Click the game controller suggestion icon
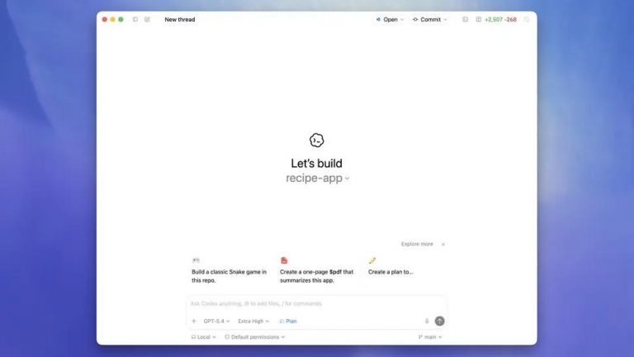Image resolution: width=634 pixels, height=357 pixels. coord(196,260)
